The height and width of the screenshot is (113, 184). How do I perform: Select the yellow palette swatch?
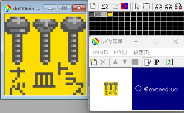[110, 14]
